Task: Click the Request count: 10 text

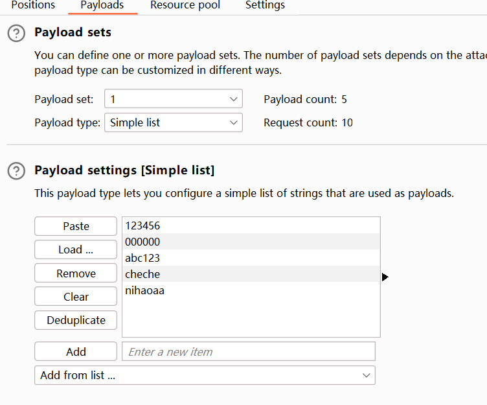Action: pos(308,122)
